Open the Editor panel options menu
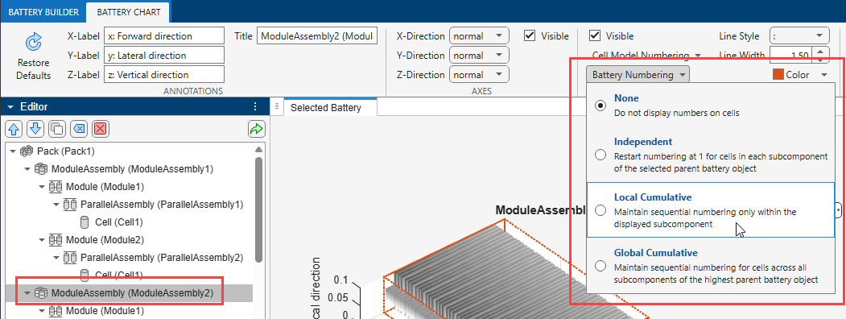This screenshot has height=319, width=846. point(255,107)
